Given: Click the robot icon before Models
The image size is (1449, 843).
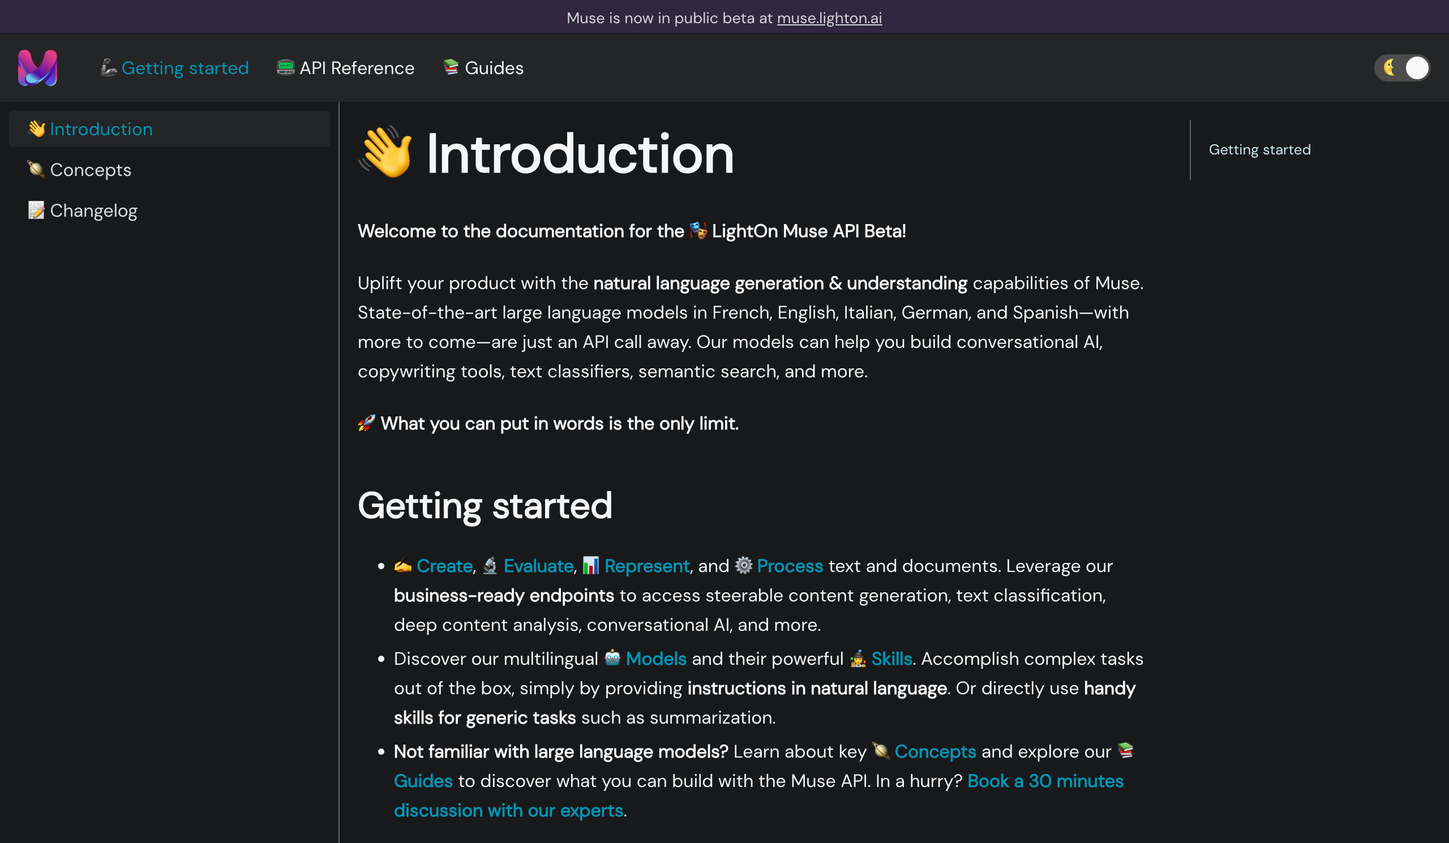Looking at the screenshot, I should [x=612, y=658].
